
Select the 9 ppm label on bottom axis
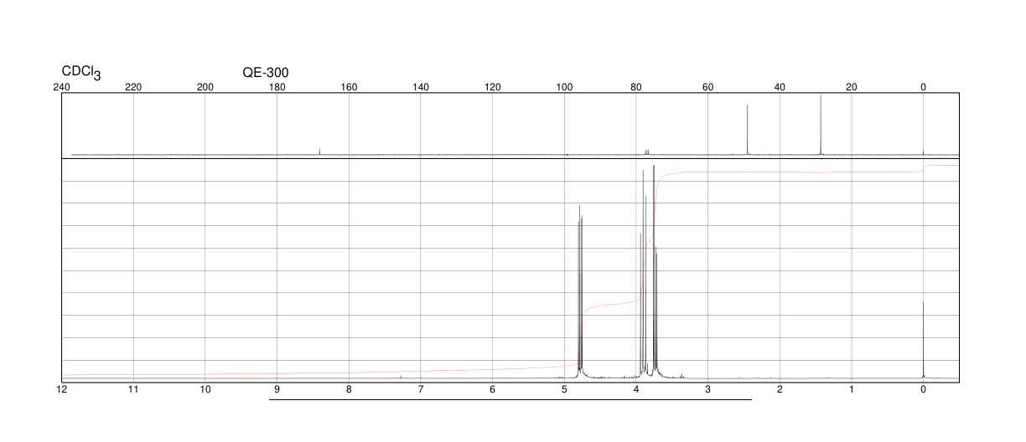277,389
